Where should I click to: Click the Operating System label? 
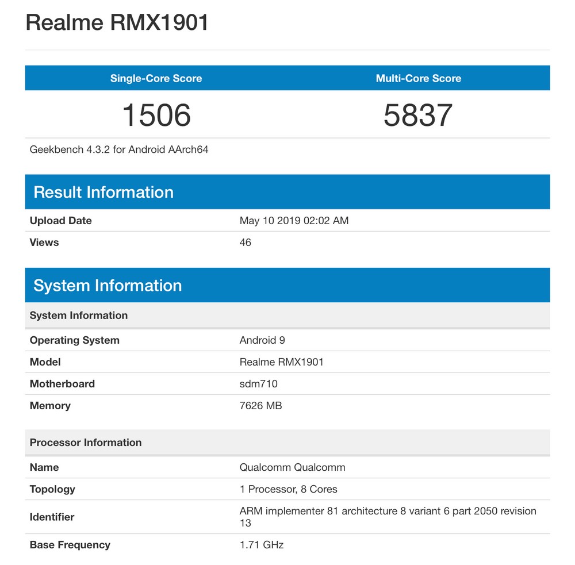74,340
